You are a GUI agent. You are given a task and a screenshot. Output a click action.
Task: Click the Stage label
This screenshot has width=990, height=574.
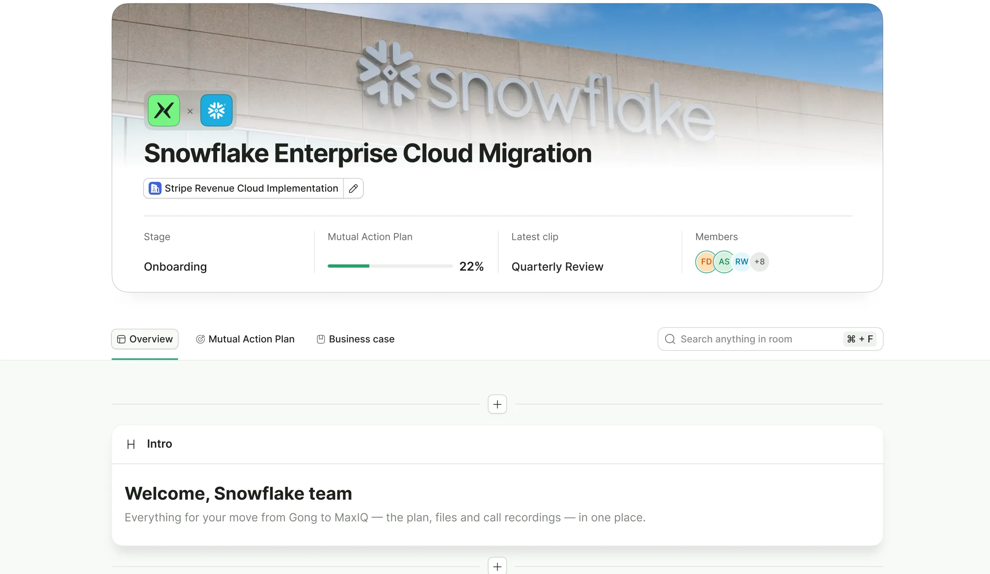pyautogui.click(x=157, y=237)
